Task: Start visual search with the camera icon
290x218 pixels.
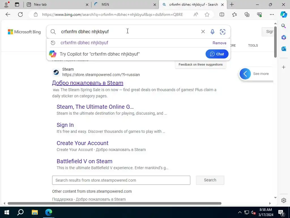Action: (x=223, y=32)
